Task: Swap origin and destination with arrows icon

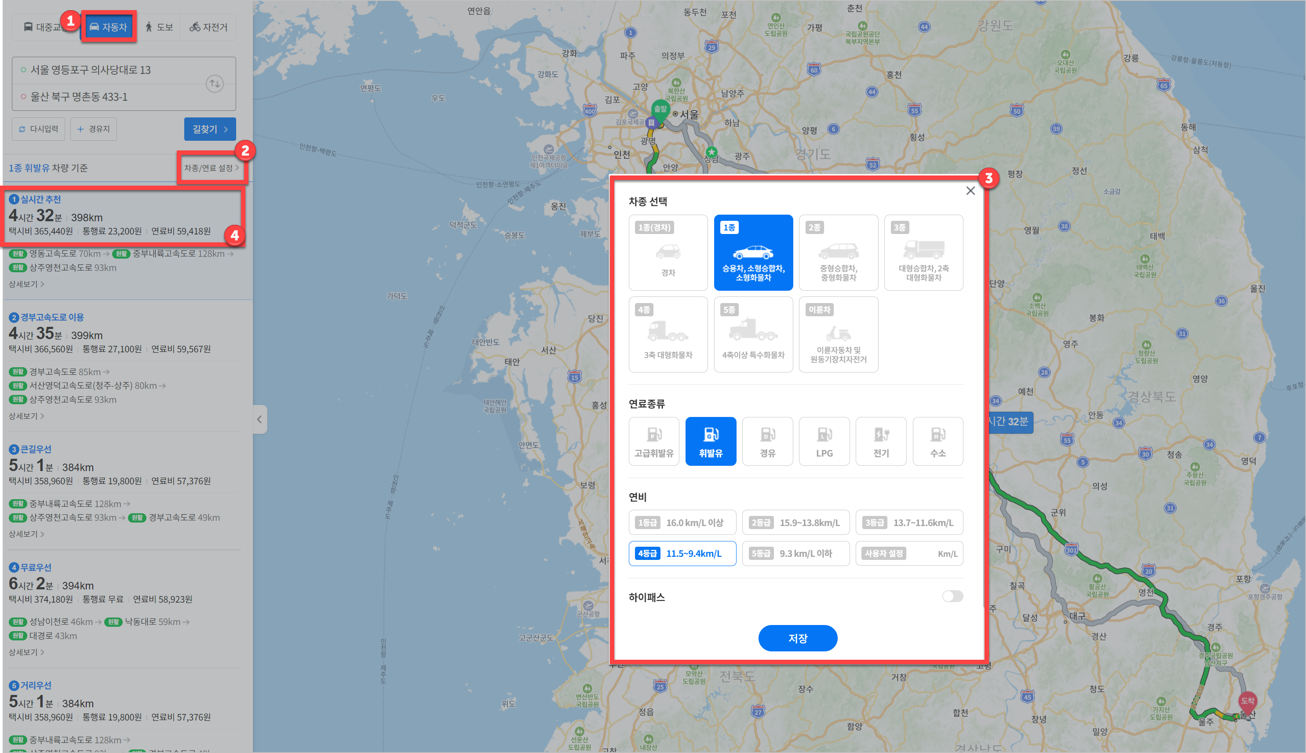Action: [x=215, y=83]
